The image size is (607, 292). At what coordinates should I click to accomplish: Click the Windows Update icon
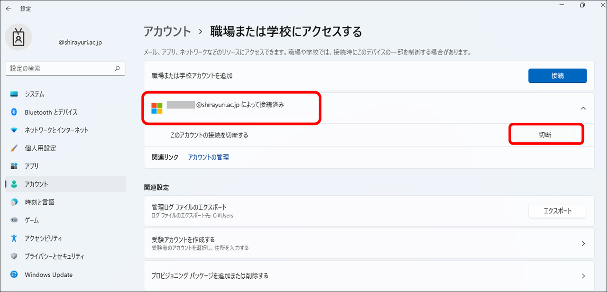click(14, 274)
